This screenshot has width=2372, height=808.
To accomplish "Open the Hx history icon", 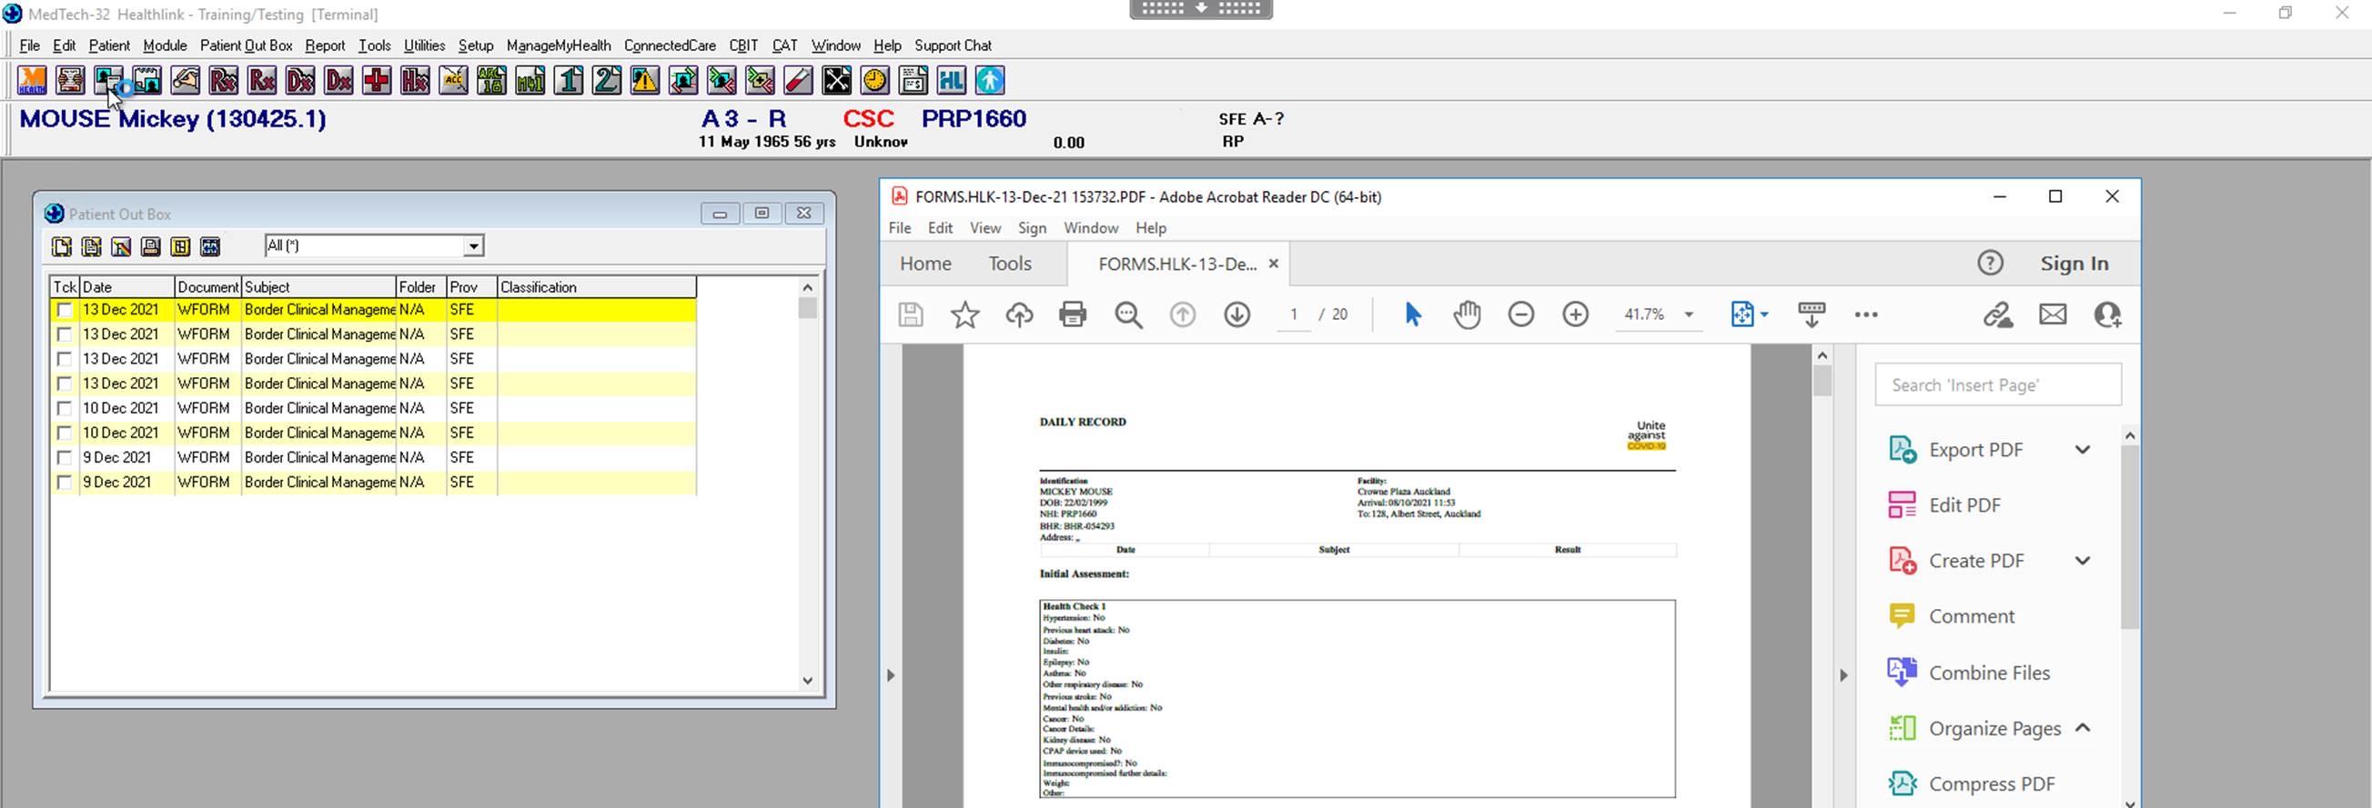I will [415, 81].
